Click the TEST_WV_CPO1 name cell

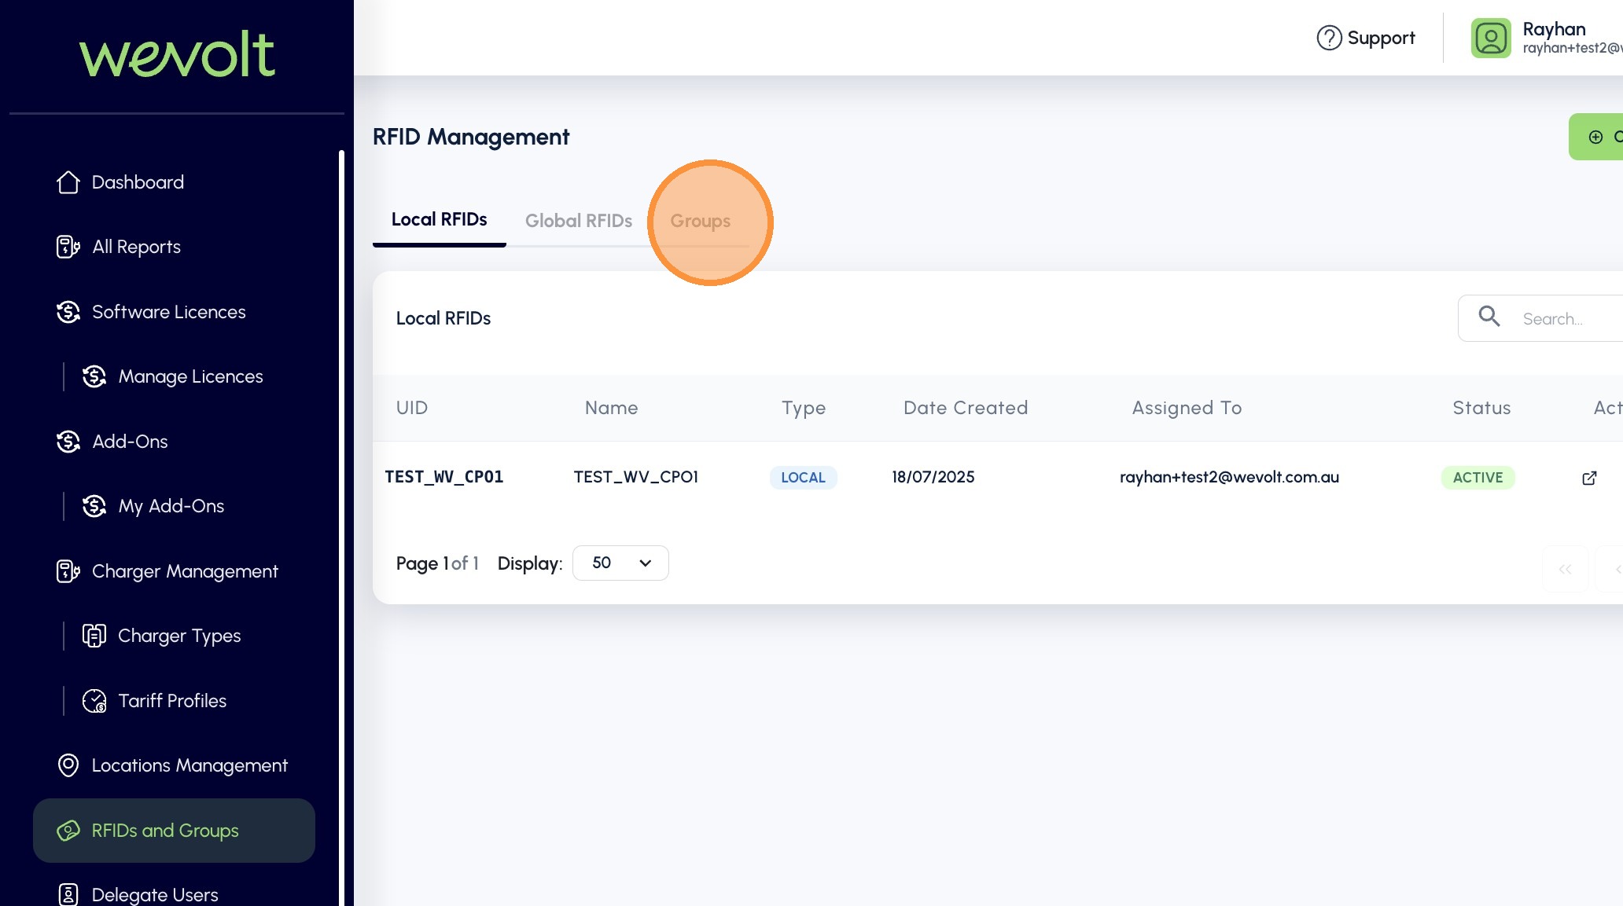[635, 477]
